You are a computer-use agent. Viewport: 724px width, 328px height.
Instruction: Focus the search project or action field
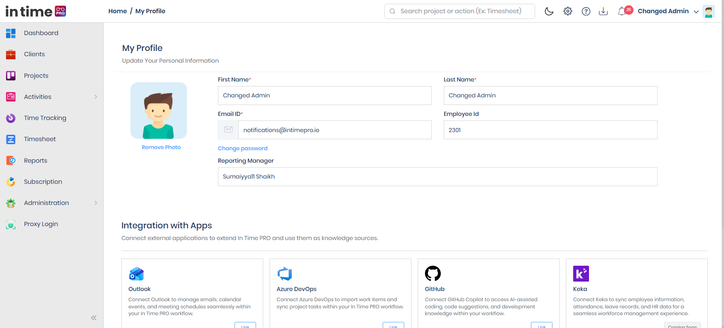click(x=460, y=11)
